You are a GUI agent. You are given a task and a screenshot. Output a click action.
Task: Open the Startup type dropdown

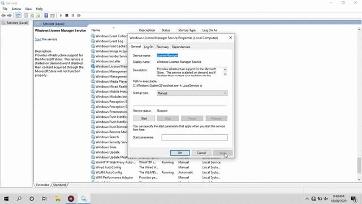(x=192, y=93)
